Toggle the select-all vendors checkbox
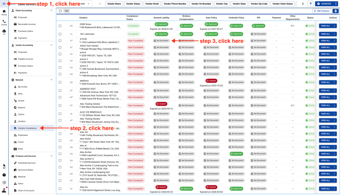The image size is (340, 195). [x=60, y=11]
